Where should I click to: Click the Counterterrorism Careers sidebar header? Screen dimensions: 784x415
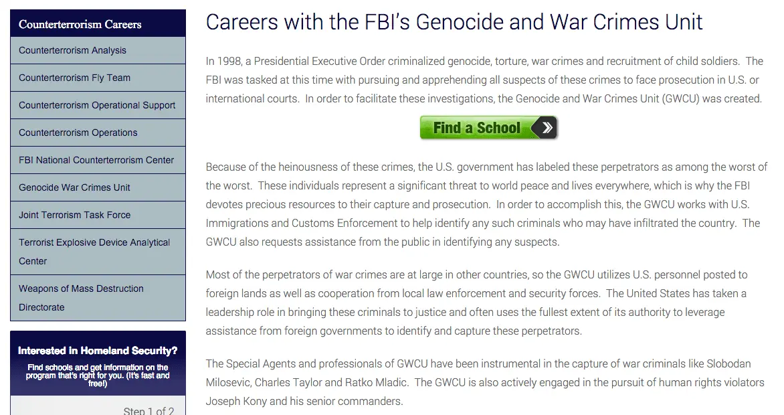pyautogui.click(x=80, y=24)
